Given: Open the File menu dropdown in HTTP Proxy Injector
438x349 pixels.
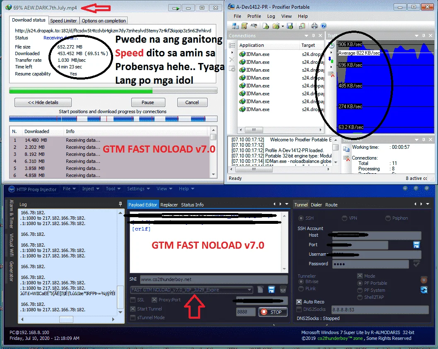Looking at the screenshot, I should [x=69, y=189].
